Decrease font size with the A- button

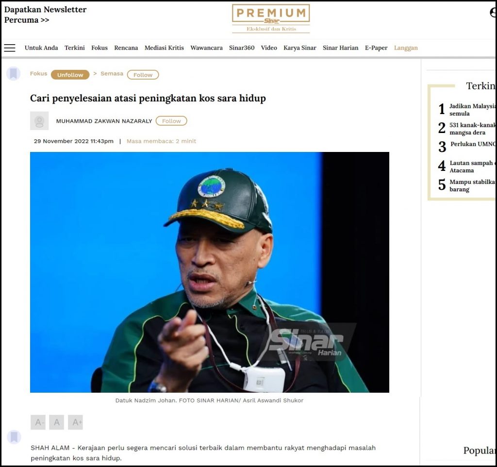click(38, 422)
